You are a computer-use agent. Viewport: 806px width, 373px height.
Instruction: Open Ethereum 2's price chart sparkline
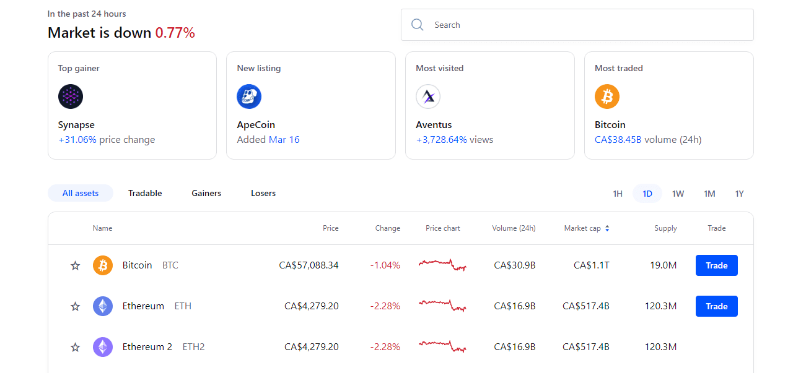442,346
